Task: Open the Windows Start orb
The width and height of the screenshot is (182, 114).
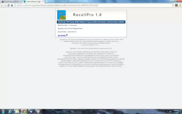Action: click(3, 111)
